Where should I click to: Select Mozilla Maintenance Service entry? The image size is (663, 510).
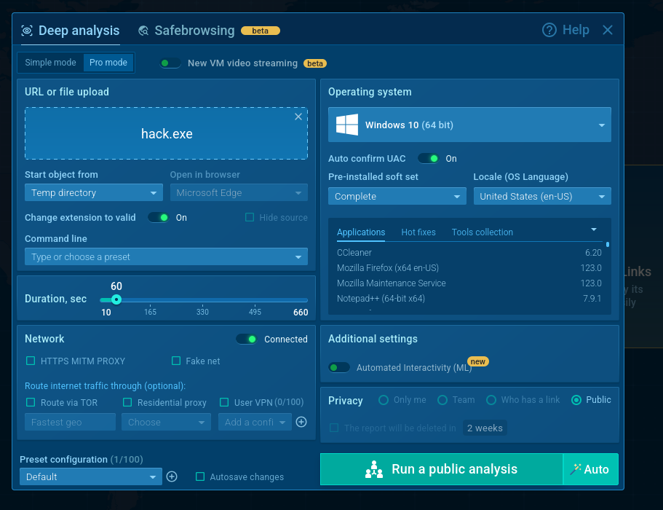click(469, 283)
